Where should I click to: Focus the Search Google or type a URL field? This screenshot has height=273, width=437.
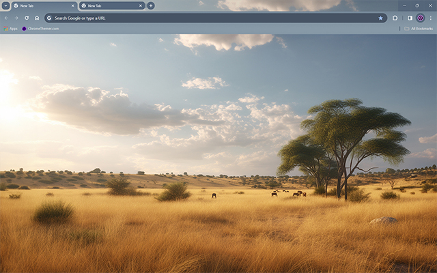pyautogui.click(x=216, y=18)
